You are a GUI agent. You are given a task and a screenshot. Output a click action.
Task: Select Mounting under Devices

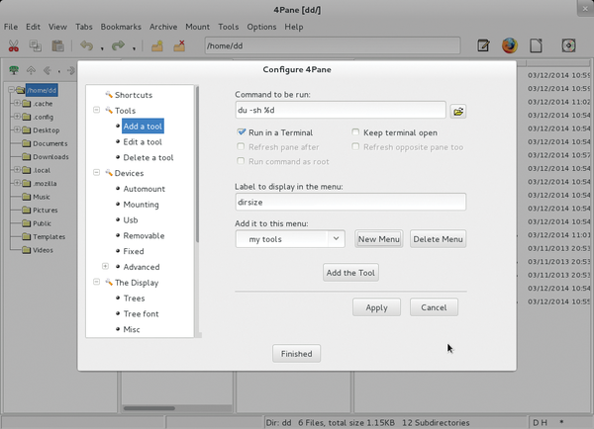(141, 205)
